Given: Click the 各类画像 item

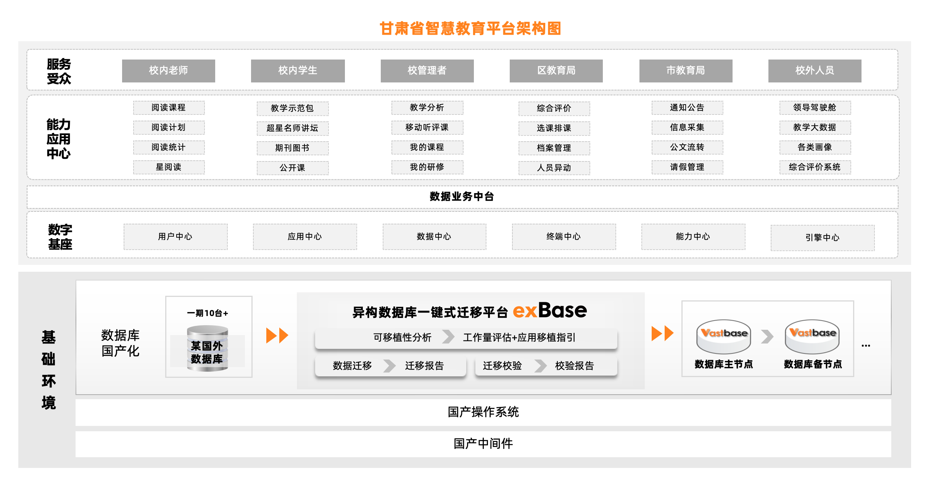Looking at the screenshot, I should [x=815, y=147].
